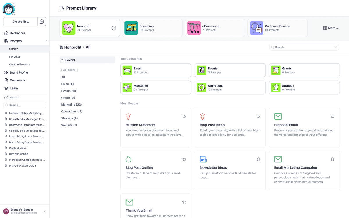Click the Mission Statement lightbulb icon
This screenshot has height=218, width=349.
click(x=128, y=116)
